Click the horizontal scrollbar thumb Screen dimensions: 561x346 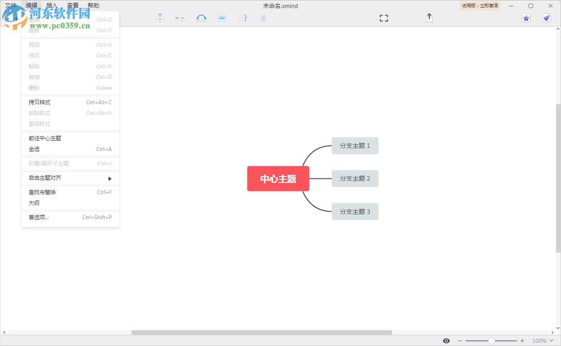tap(262, 333)
